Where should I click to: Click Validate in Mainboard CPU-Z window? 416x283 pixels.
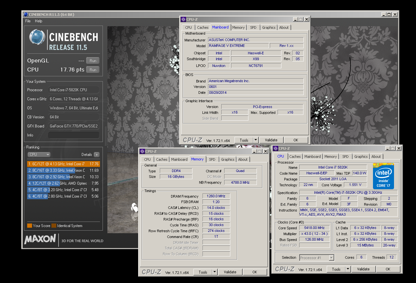click(x=271, y=140)
